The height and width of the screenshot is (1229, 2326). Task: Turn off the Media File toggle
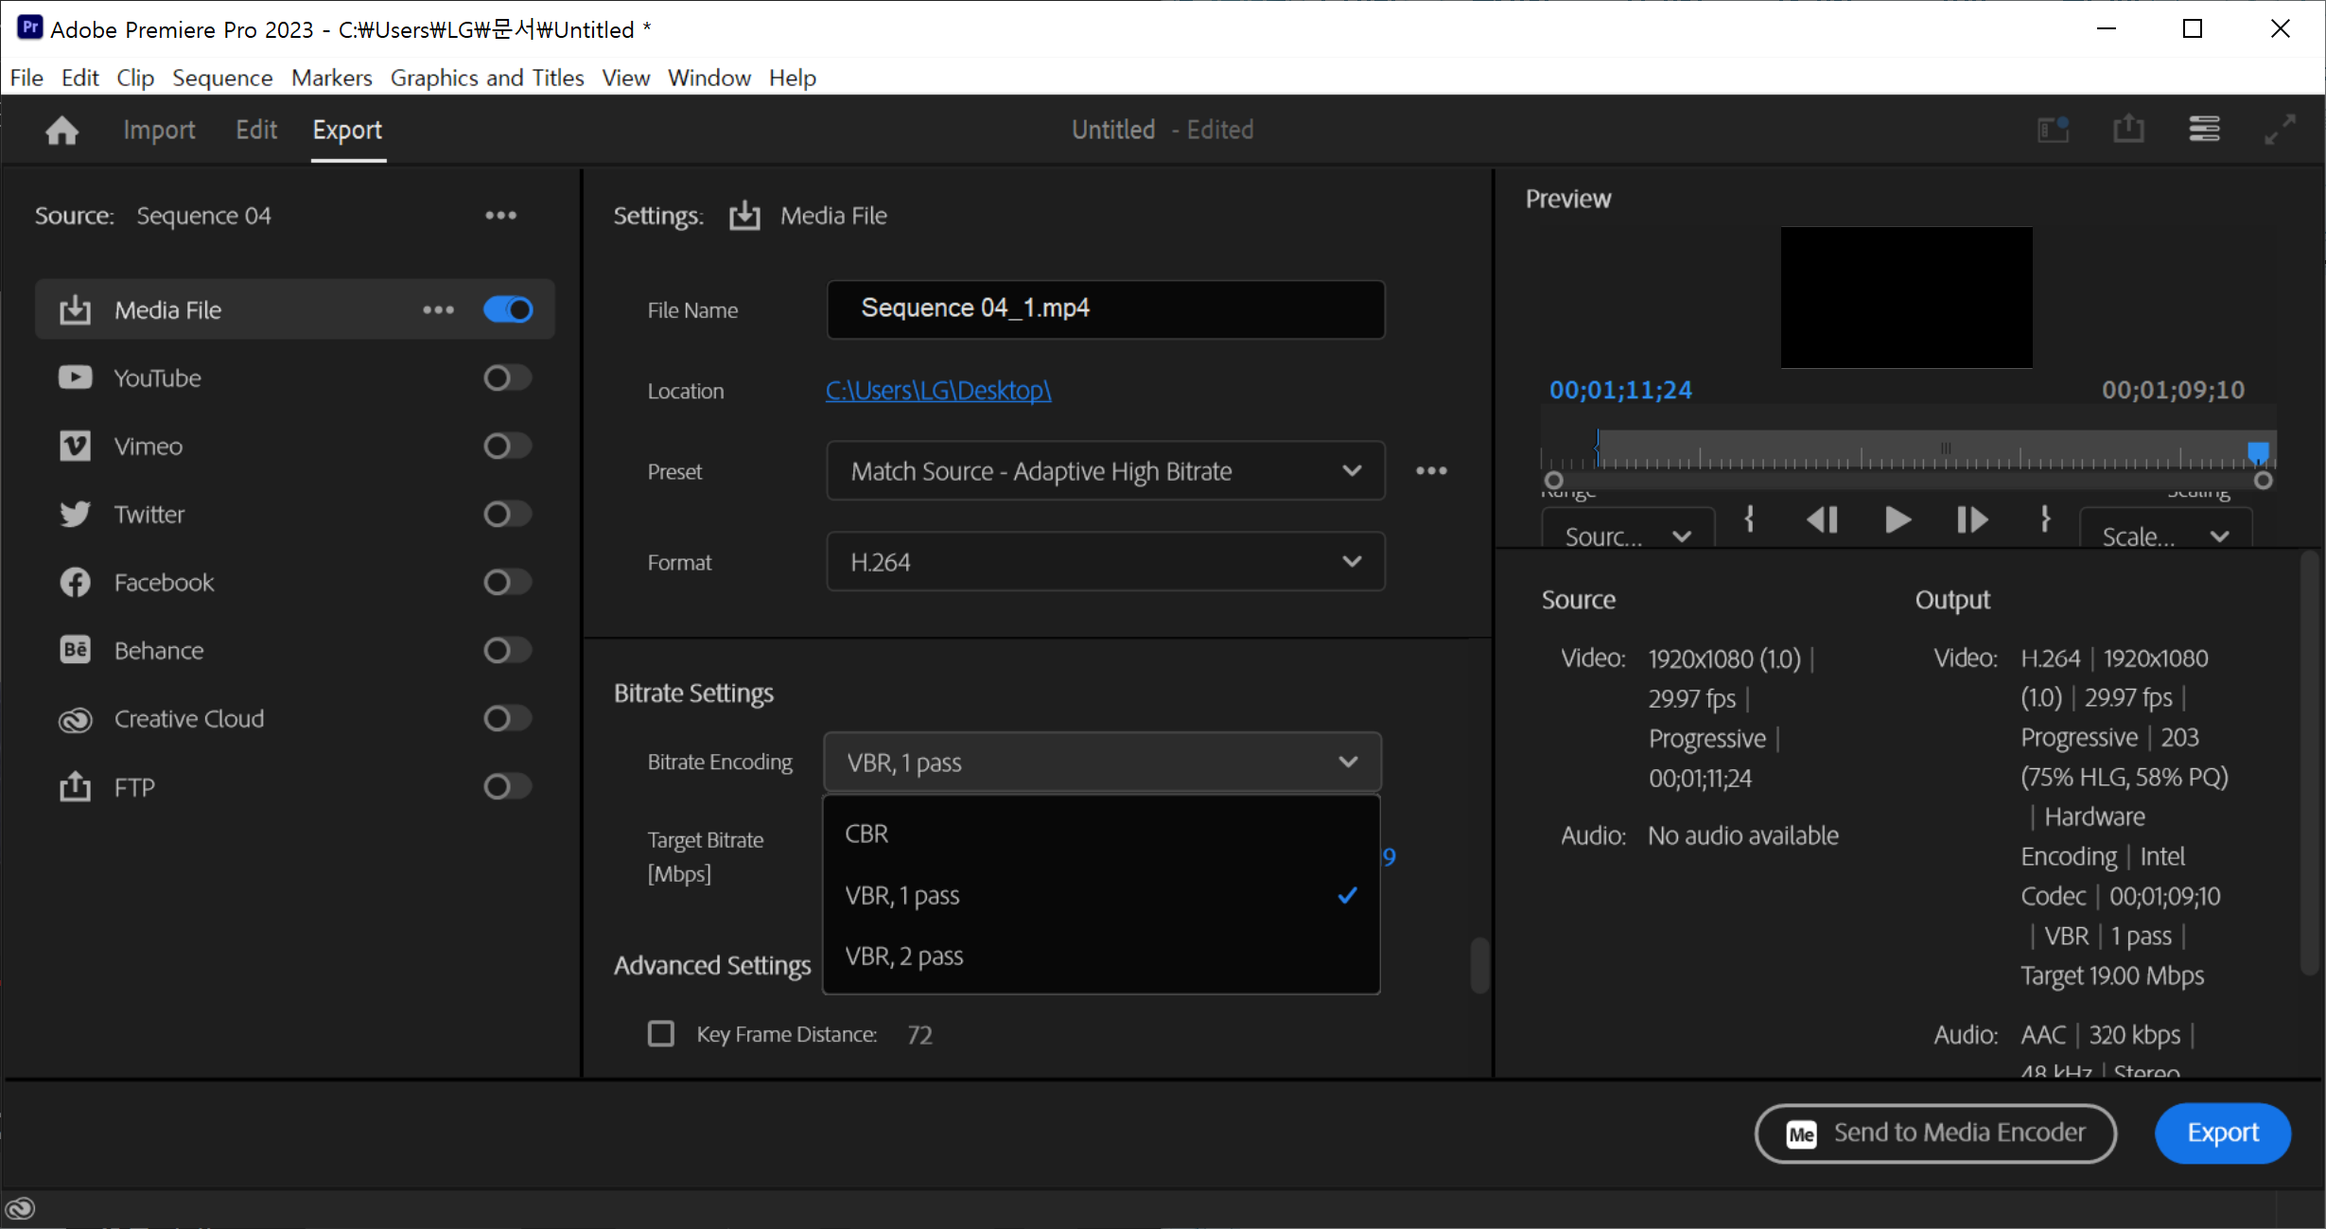(507, 309)
